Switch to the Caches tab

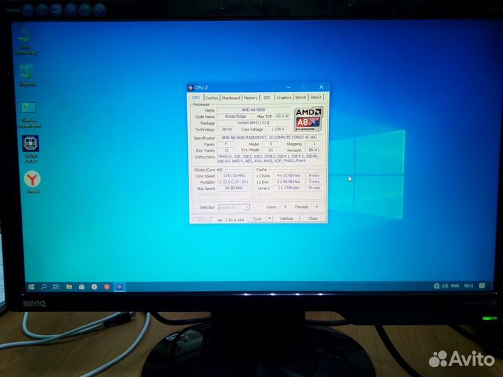coord(212,98)
